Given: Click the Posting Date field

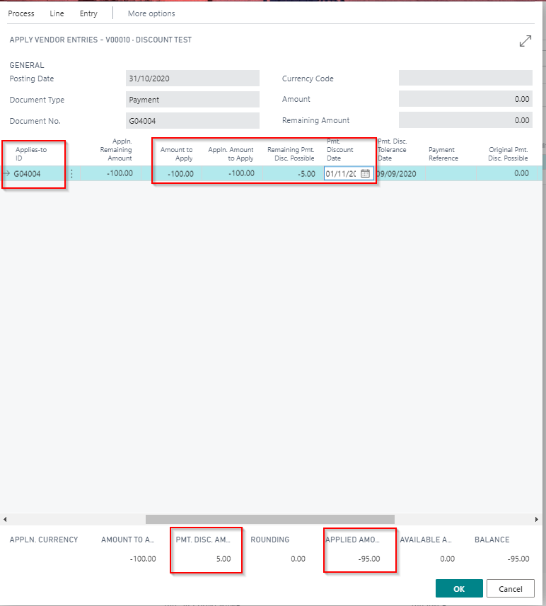Looking at the screenshot, I should [192, 78].
